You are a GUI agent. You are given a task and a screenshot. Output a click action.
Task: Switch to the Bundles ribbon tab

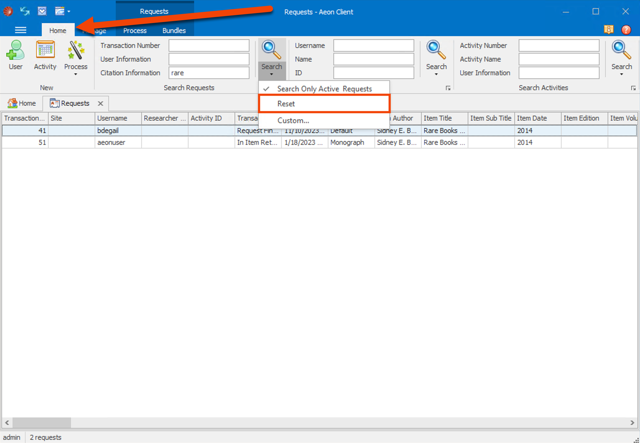174,30
